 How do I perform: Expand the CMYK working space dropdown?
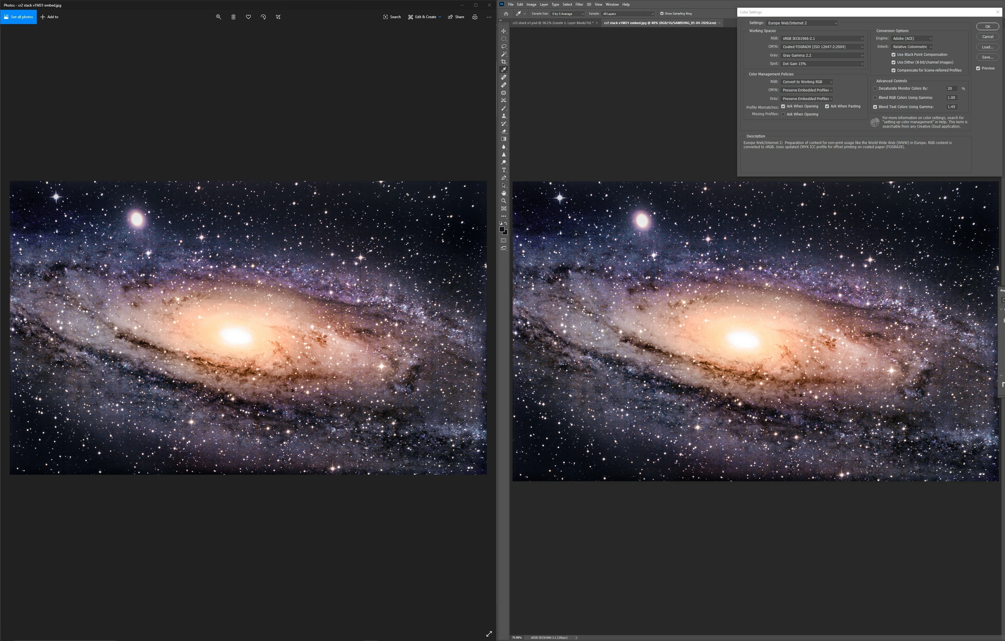point(822,47)
